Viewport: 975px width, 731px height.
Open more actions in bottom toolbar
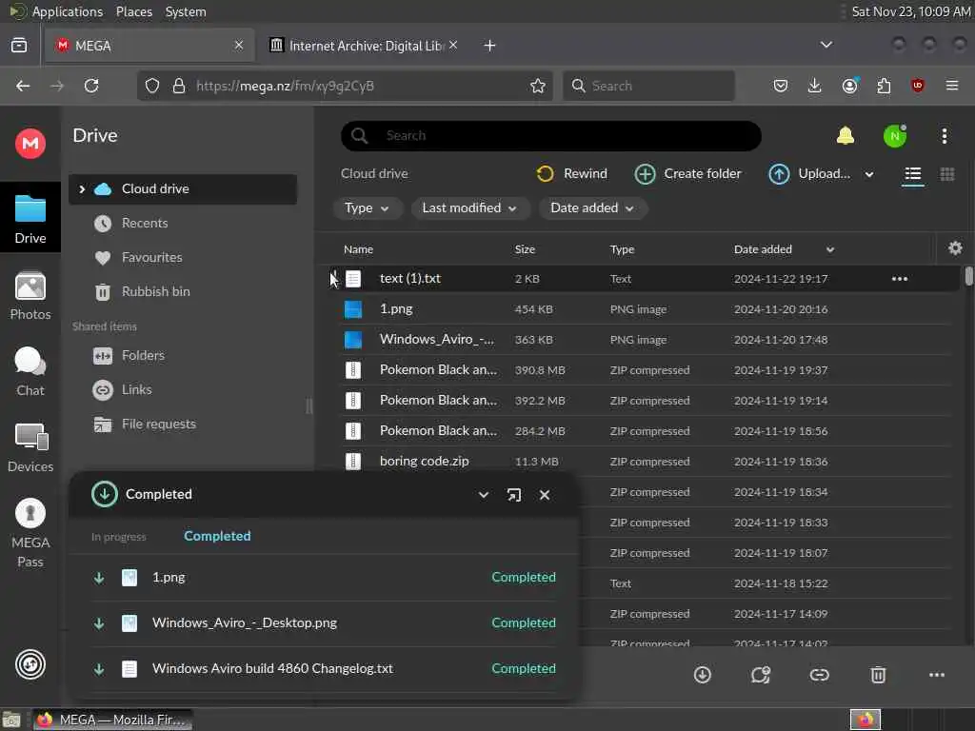(937, 675)
